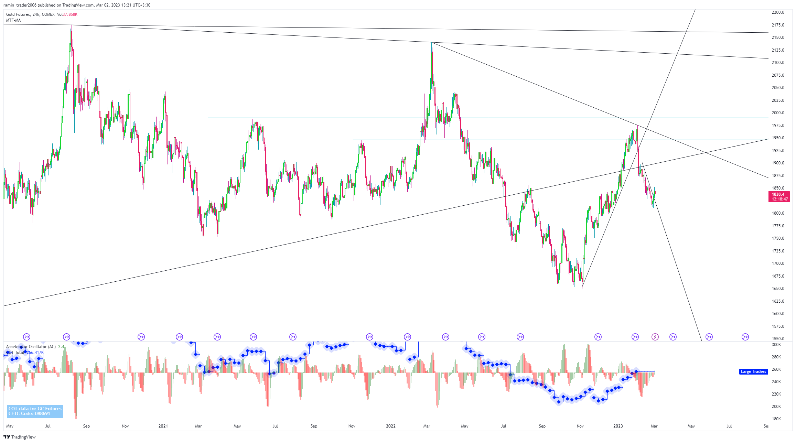Click the TradingView logo at bottom left
This screenshot has height=443, width=796.
pyautogui.click(x=20, y=437)
